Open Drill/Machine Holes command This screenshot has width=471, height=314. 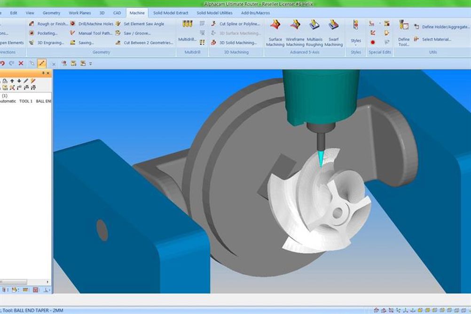tap(92, 24)
